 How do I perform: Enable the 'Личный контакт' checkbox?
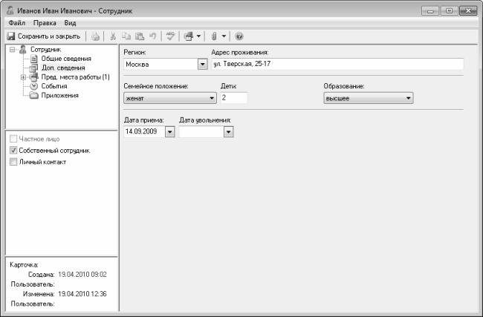[13, 163]
